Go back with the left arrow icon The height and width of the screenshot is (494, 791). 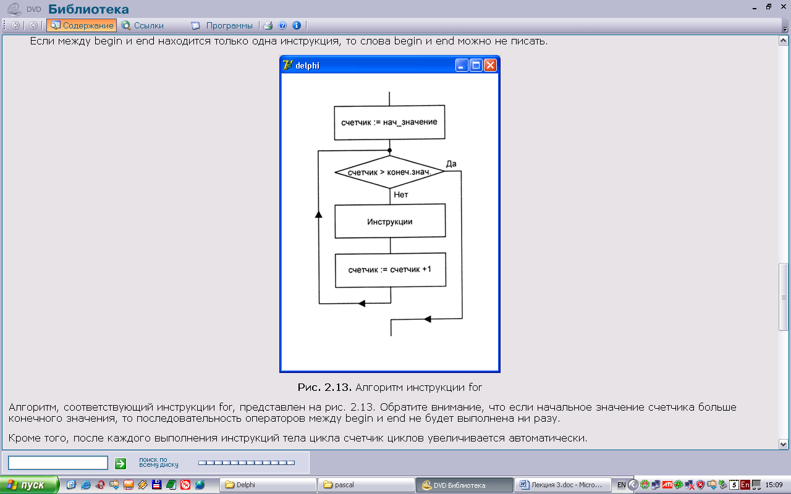click(15, 25)
